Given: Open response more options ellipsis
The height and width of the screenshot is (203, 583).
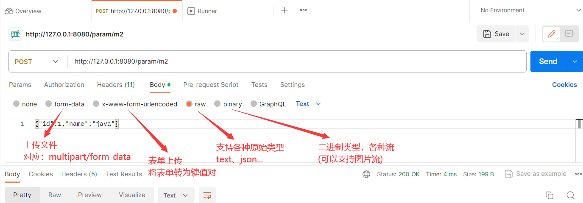Looking at the screenshot, I should (x=578, y=174).
